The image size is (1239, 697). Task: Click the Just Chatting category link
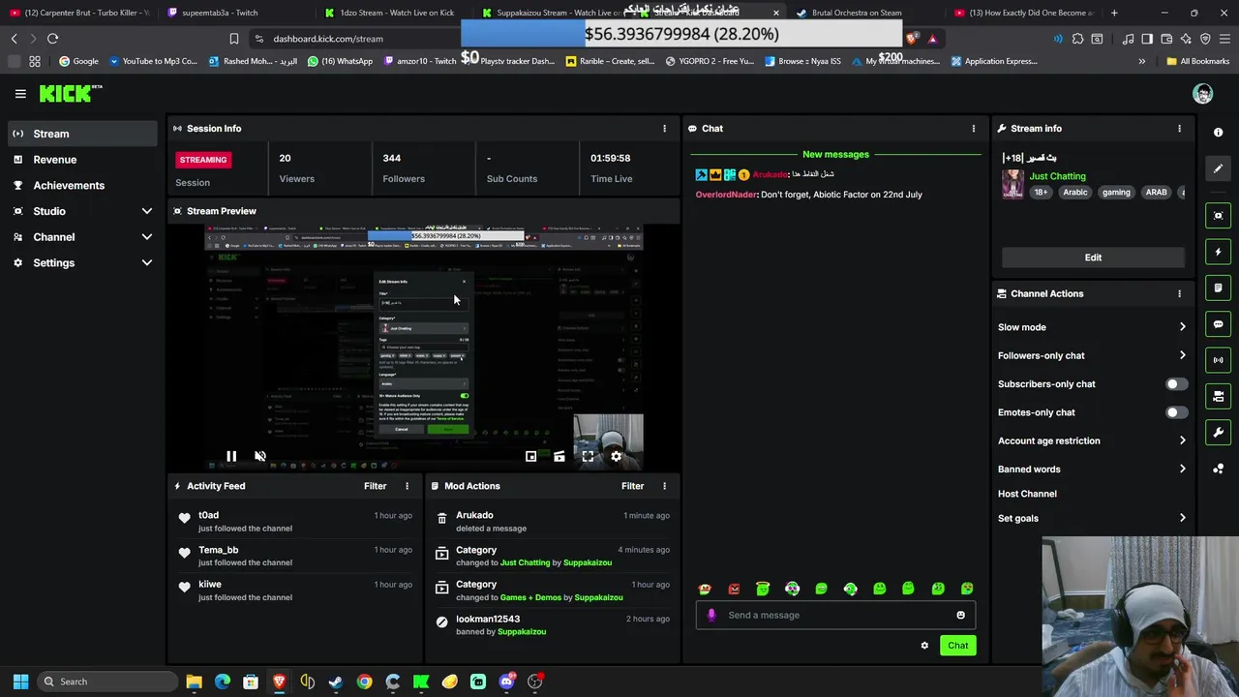pos(1057,176)
